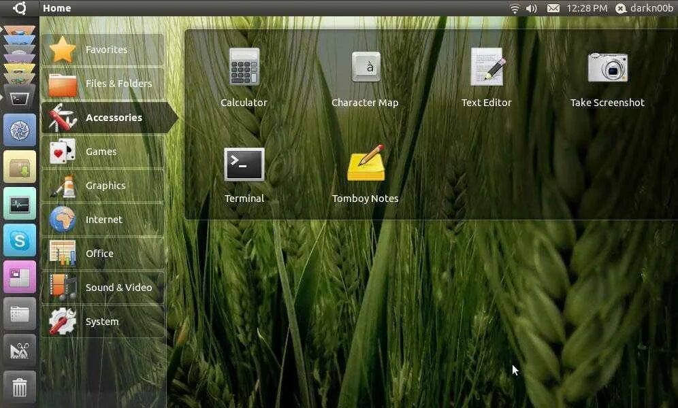Image resolution: width=678 pixels, height=408 pixels.
Task: Open the Sound & Video category
Action: [103, 288]
